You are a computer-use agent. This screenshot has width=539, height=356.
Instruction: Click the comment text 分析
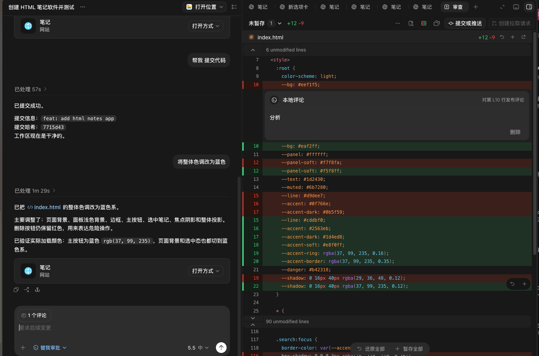(275, 118)
